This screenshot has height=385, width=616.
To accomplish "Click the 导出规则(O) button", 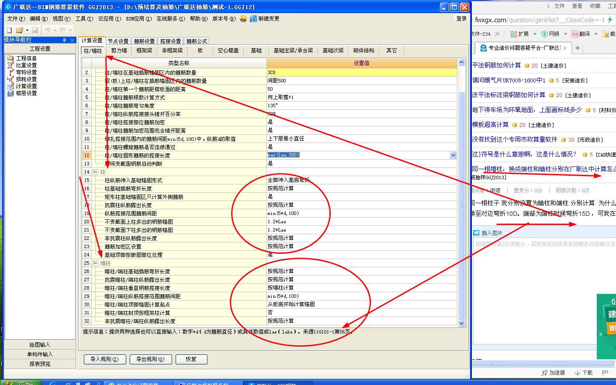I will (150, 359).
